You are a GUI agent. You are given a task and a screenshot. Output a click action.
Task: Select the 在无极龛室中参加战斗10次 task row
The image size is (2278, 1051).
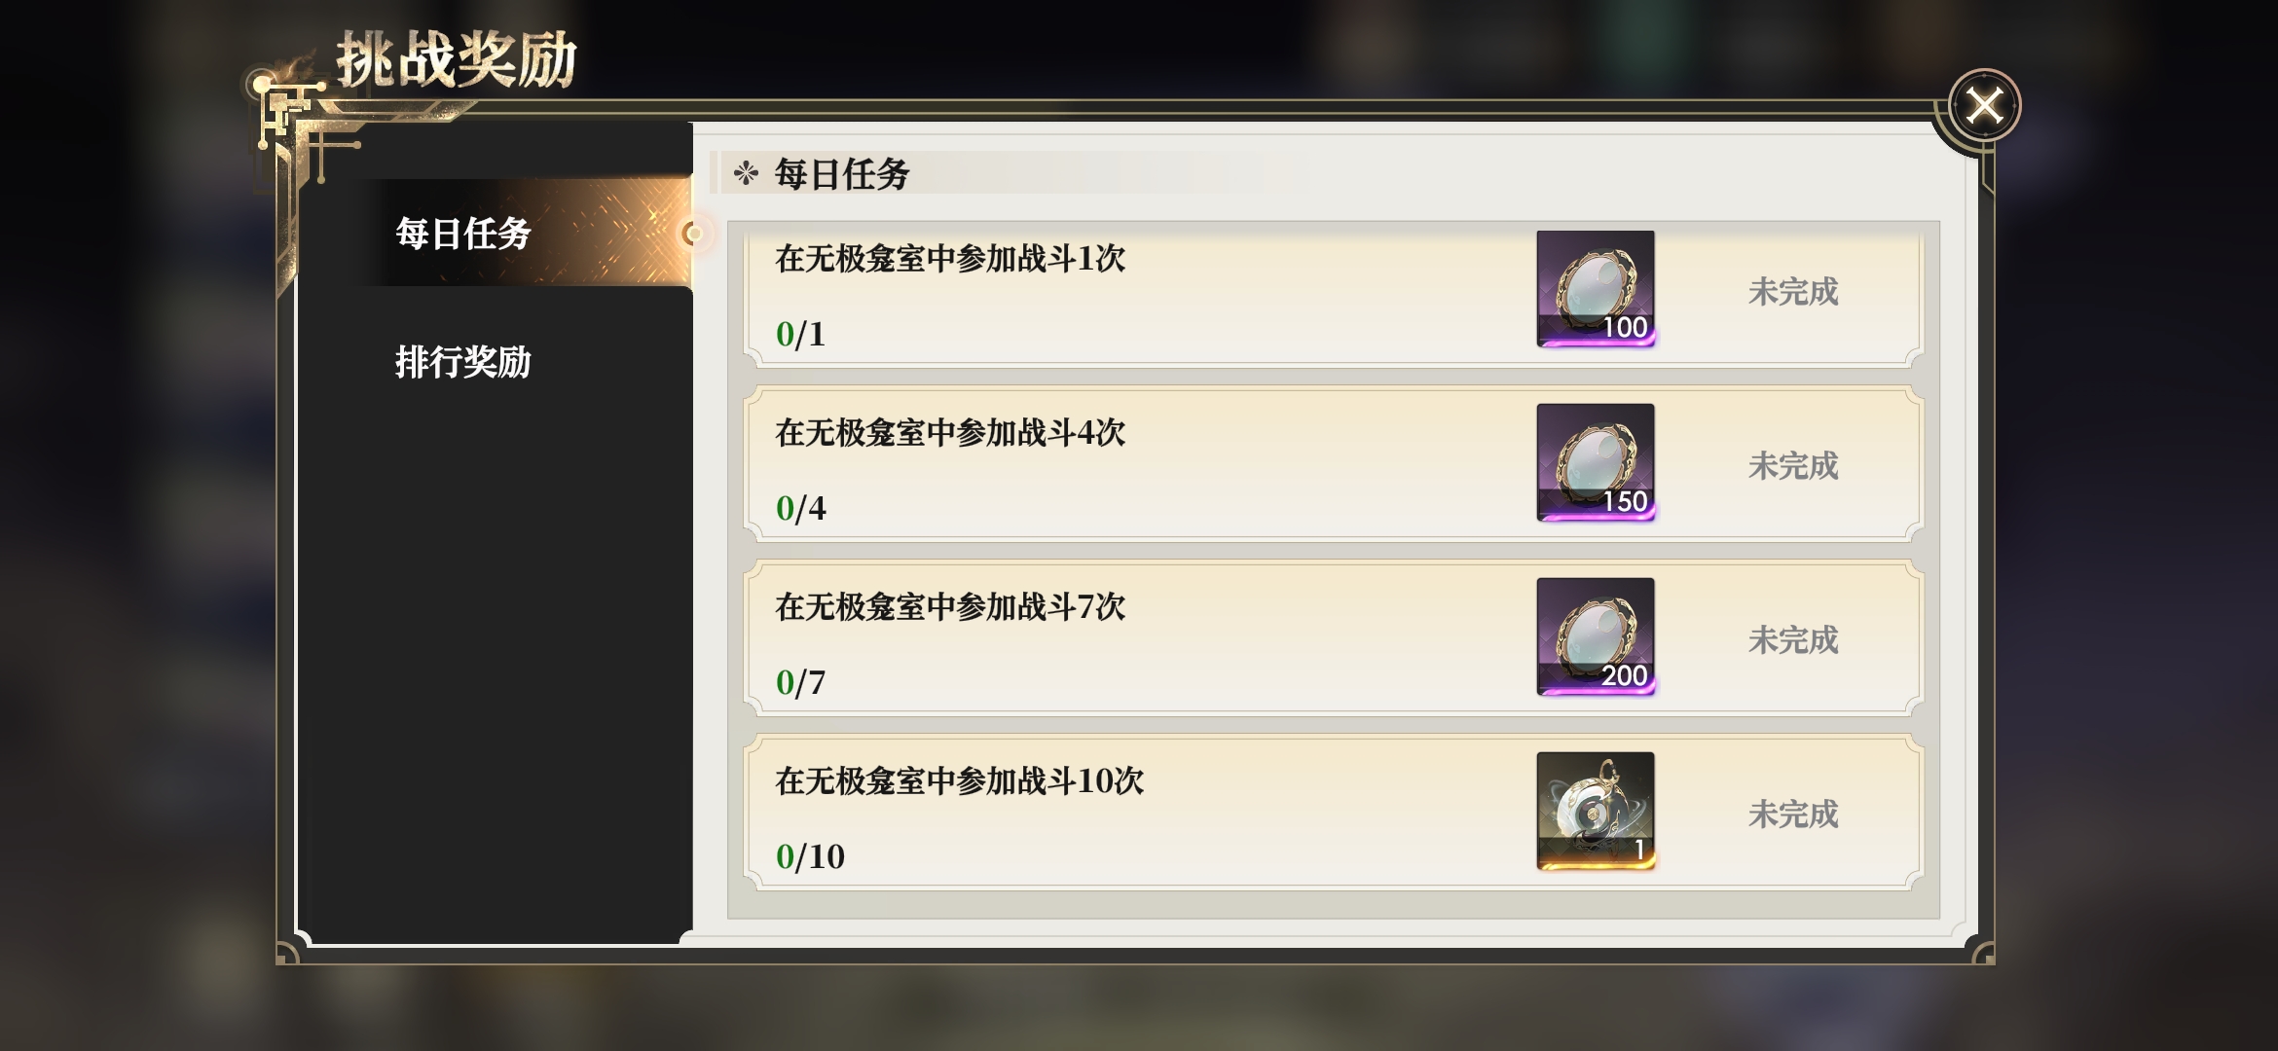(1333, 812)
